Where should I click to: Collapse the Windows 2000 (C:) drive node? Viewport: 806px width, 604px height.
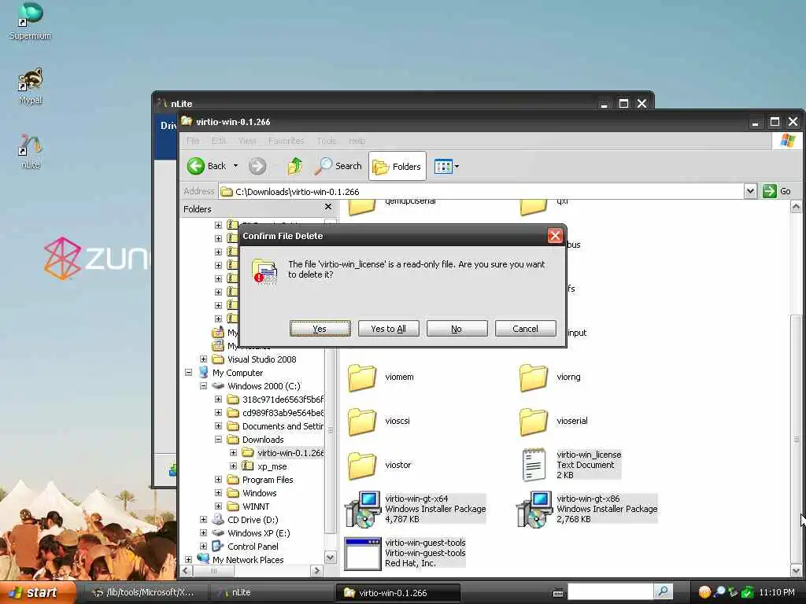204,385
